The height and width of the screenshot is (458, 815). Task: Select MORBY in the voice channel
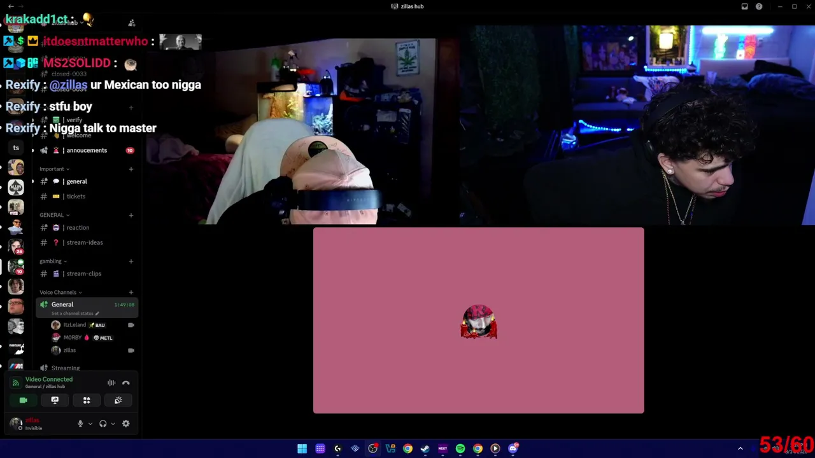click(x=92, y=338)
